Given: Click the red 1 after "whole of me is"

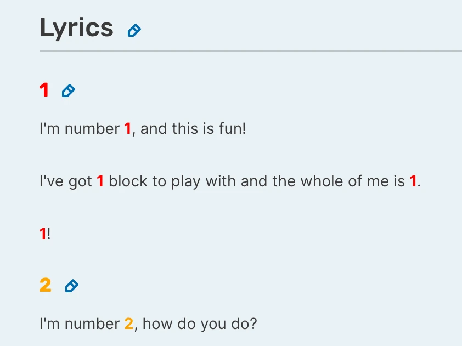Looking at the screenshot, I should (x=413, y=181).
